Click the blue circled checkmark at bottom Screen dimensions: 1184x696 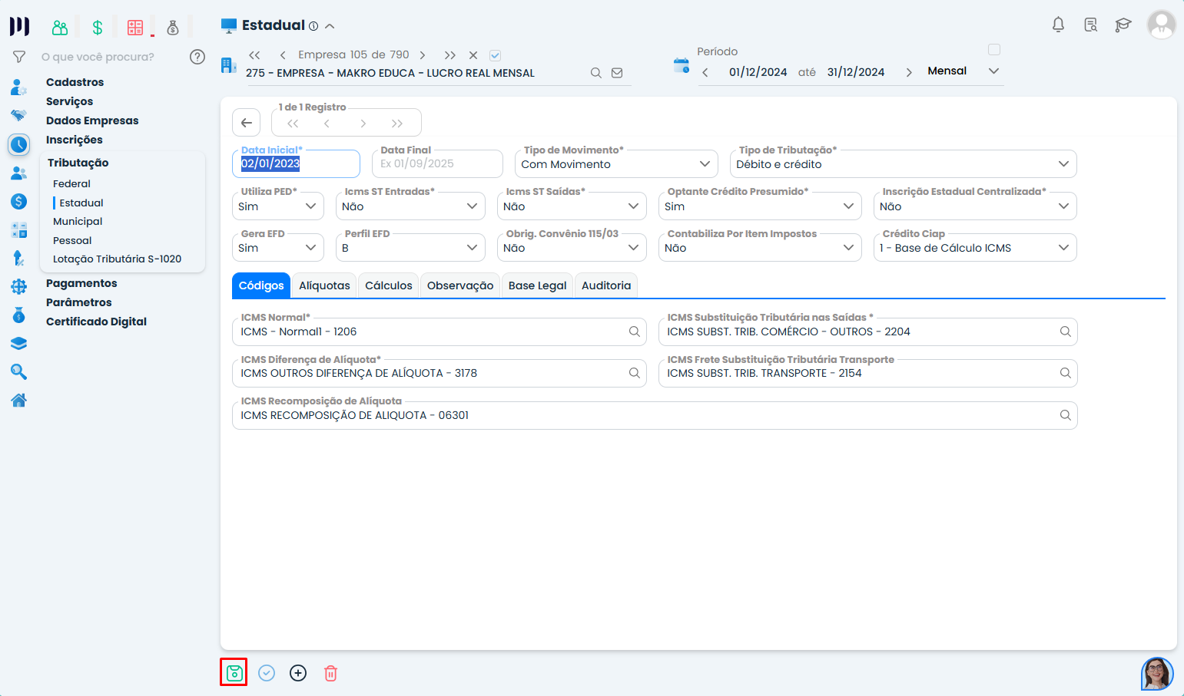[x=267, y=673]
